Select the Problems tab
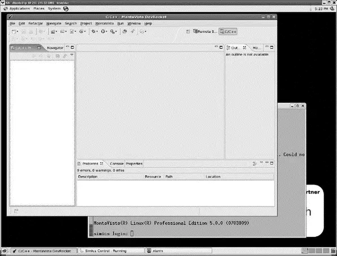The image size is (337, 256). [90, 164]
